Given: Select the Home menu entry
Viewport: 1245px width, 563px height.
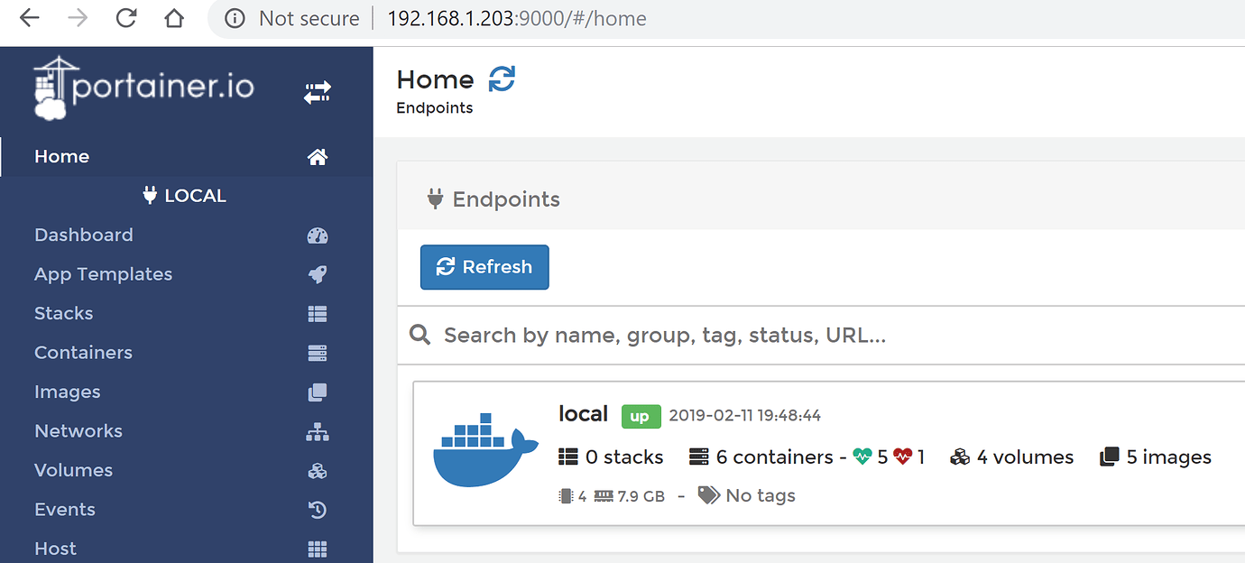Looking at the screenshot, I should click(x=61, y=156).
